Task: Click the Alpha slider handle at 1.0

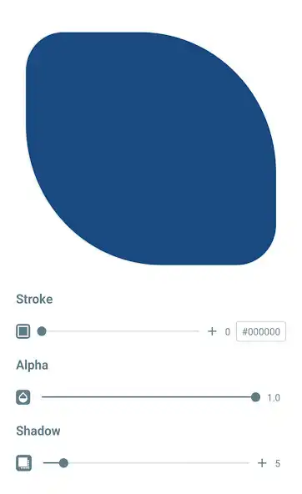Action: click(256, 397)
